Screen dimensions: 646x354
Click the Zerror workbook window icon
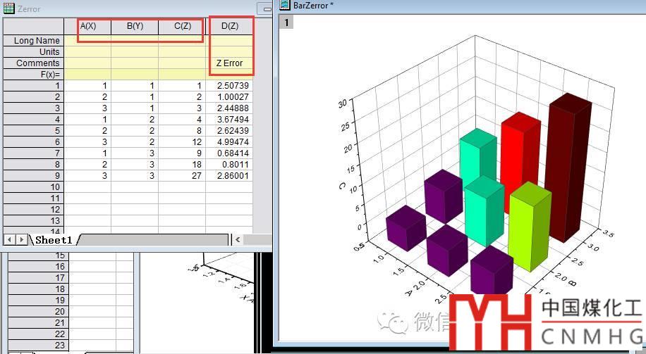[8, 8]
